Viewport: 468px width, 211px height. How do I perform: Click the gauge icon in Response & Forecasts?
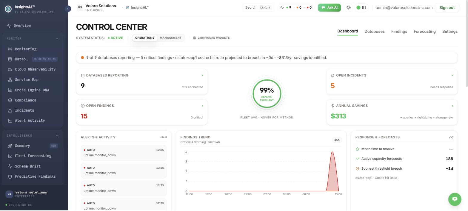(x=451, y=137)
